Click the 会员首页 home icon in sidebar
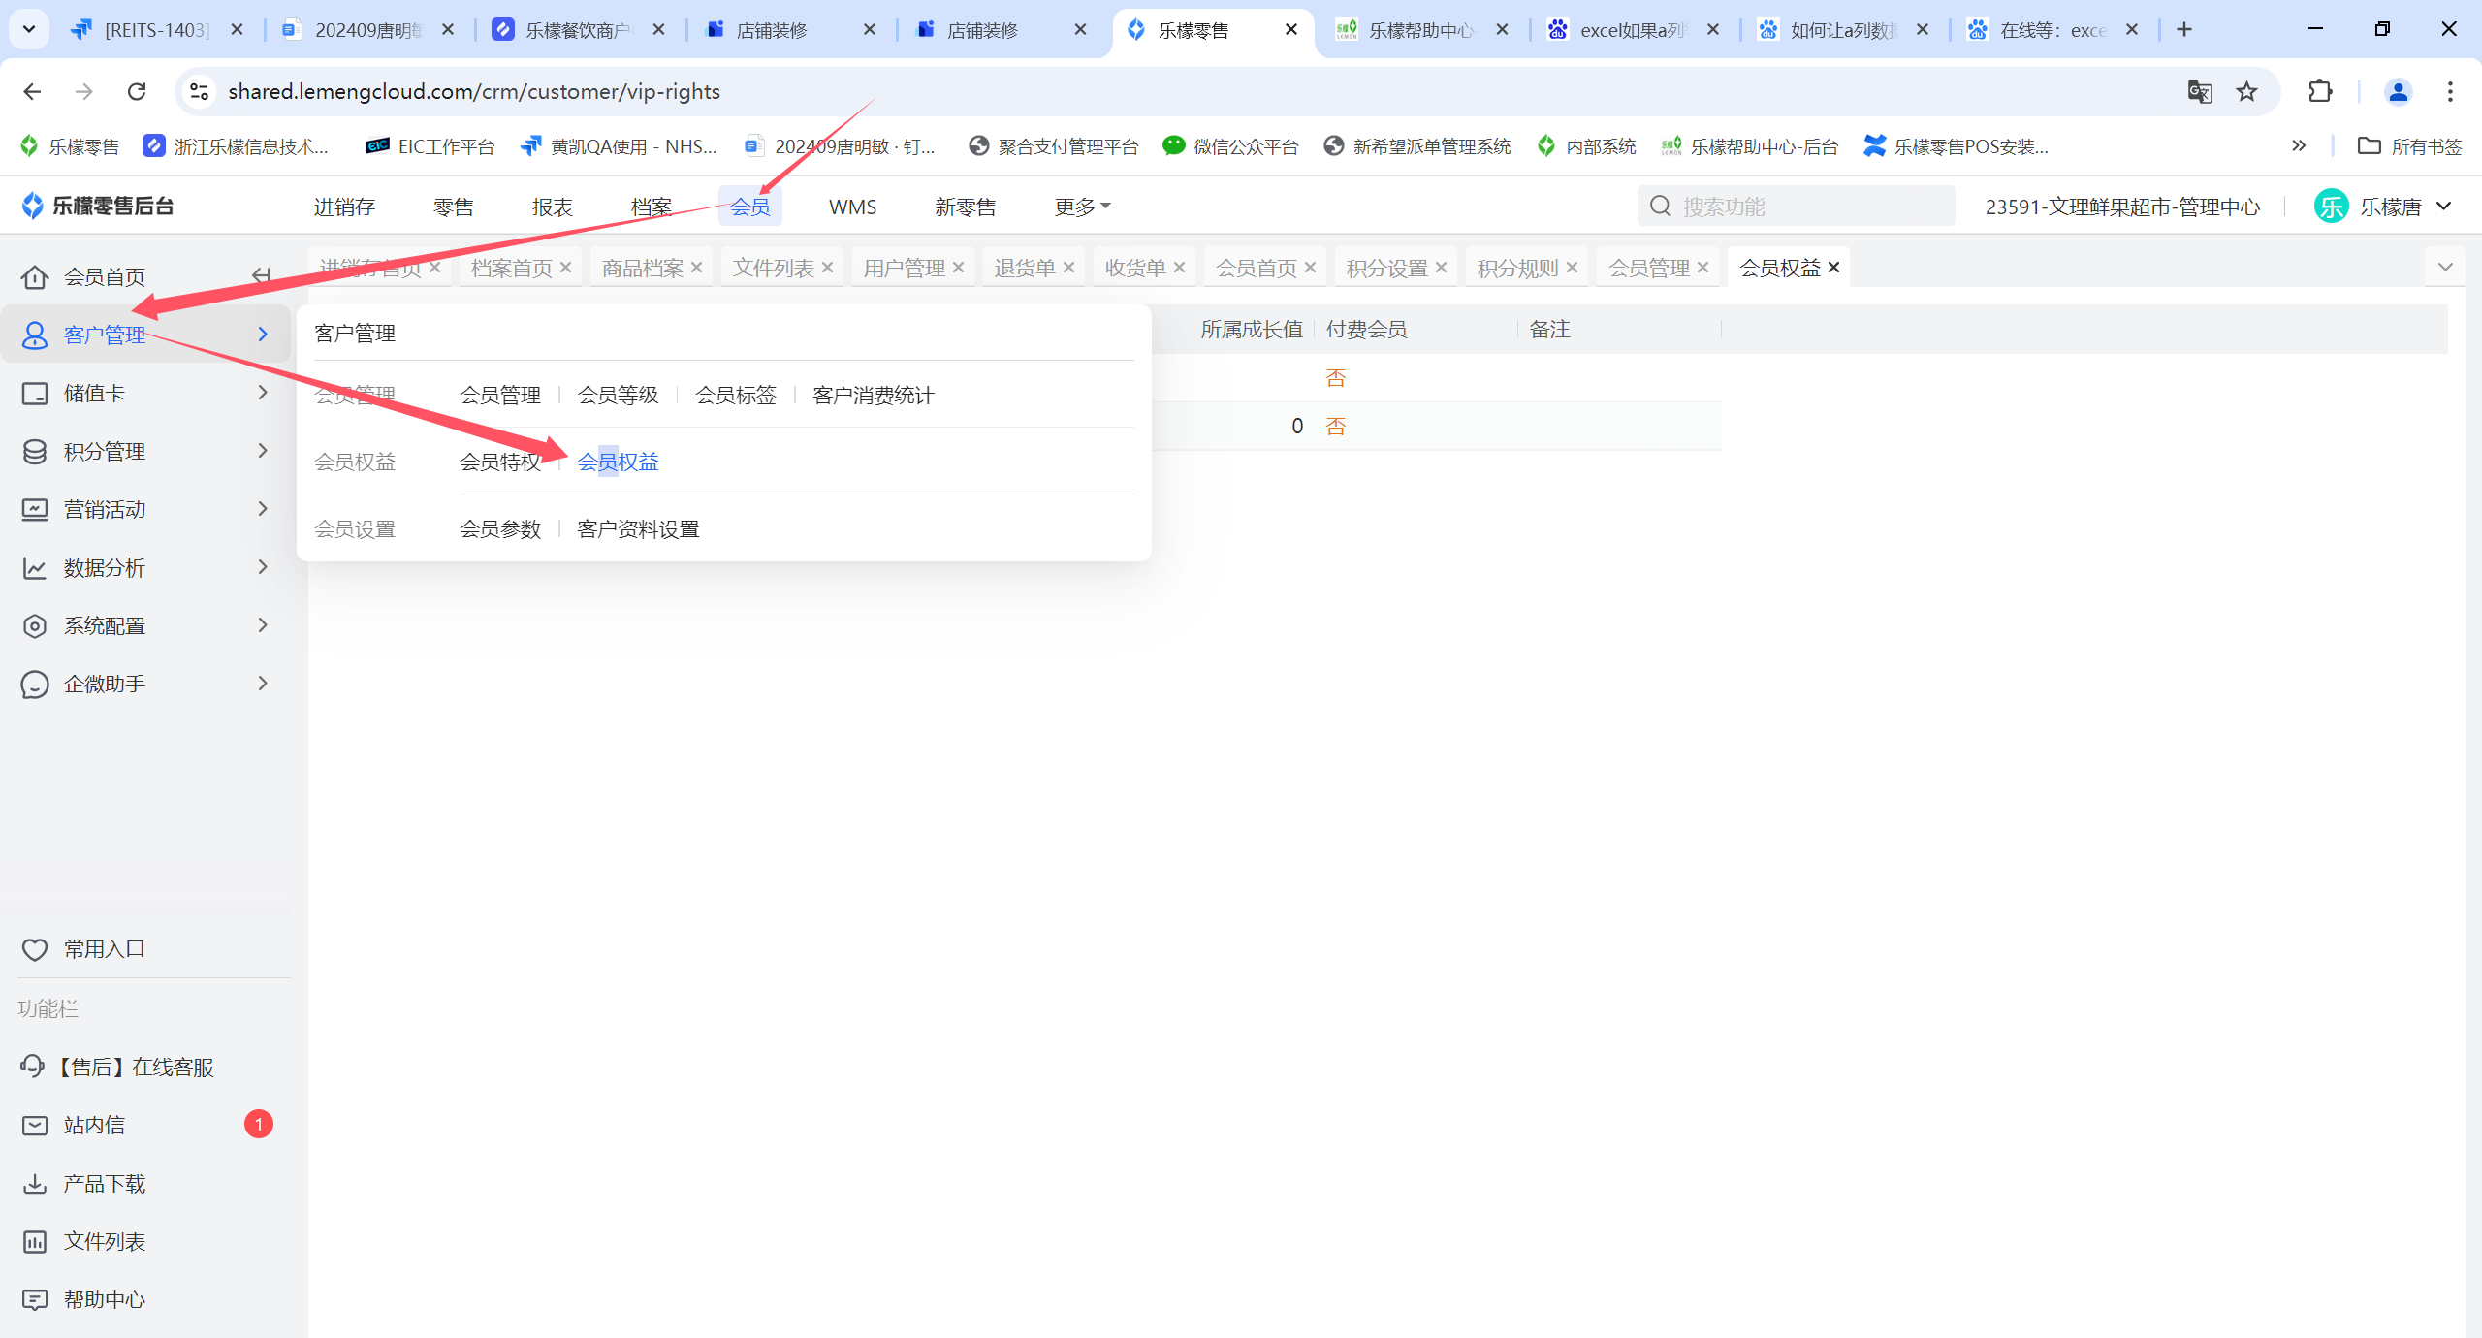 click(35, 277)
